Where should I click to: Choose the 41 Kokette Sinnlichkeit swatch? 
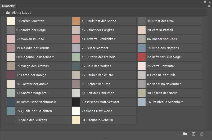pyautogui.click(x=76, y=39)
